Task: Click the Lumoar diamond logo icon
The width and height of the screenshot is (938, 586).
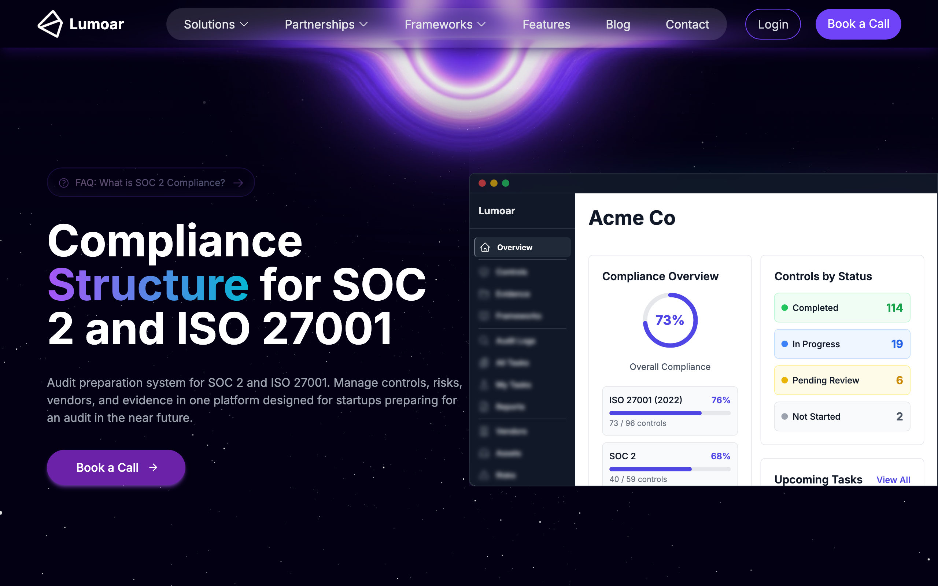Action: coord(50,24)
